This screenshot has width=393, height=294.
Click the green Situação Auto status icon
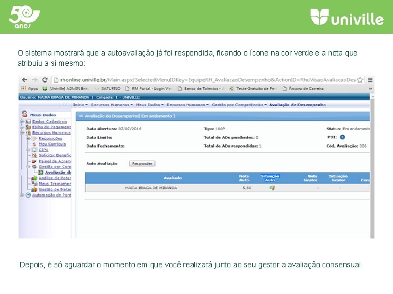272,188
